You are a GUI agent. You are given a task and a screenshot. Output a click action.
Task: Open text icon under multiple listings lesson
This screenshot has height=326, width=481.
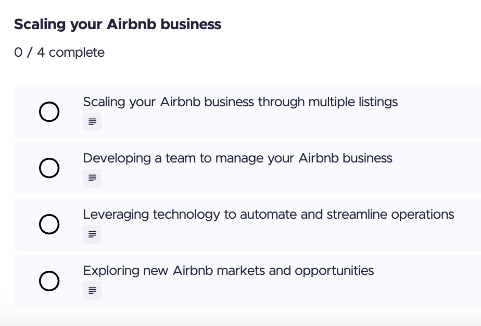[92, 122]
